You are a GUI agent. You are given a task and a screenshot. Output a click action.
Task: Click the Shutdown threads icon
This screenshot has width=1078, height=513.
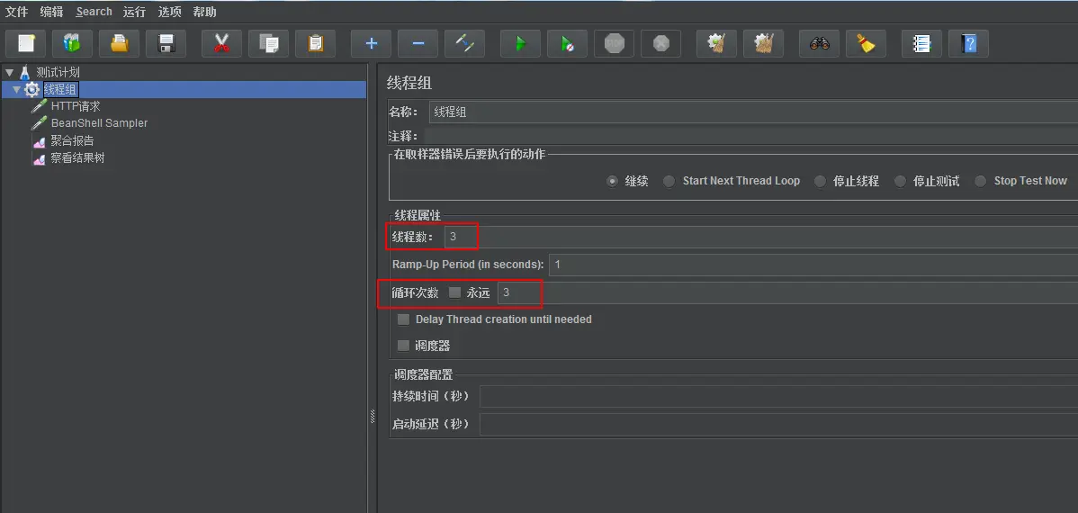(661, 43)
